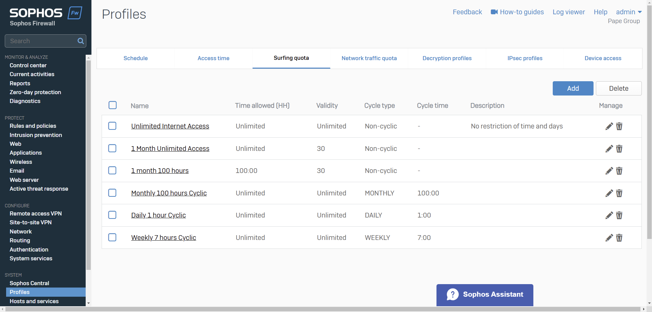Edit the Unlimited Internet Access quota
652x312 pixels.
[x=609, y=126]
